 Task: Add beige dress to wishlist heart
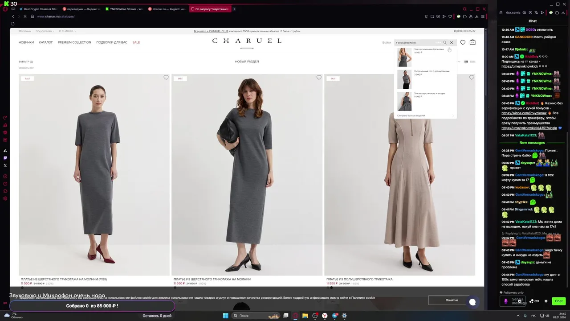point(472,78)
